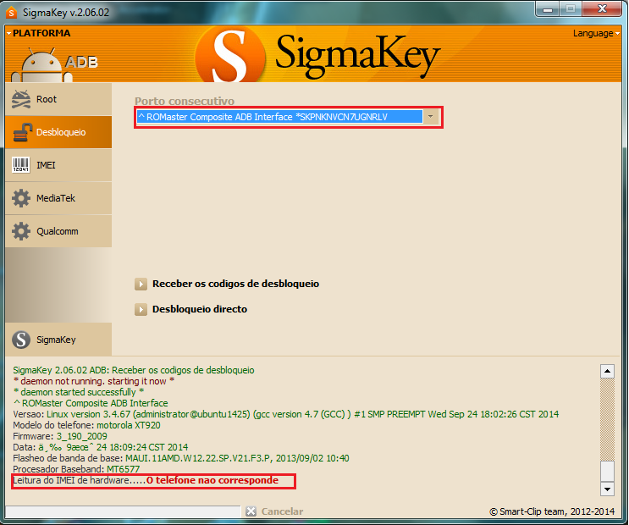Screen dimensions: 629x525
Task: Open the PLATFORMA menu
Action: point(38,33)
